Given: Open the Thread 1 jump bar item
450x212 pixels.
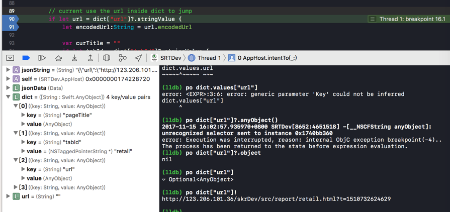Looking at the screenshot, I should click(204, 58).
